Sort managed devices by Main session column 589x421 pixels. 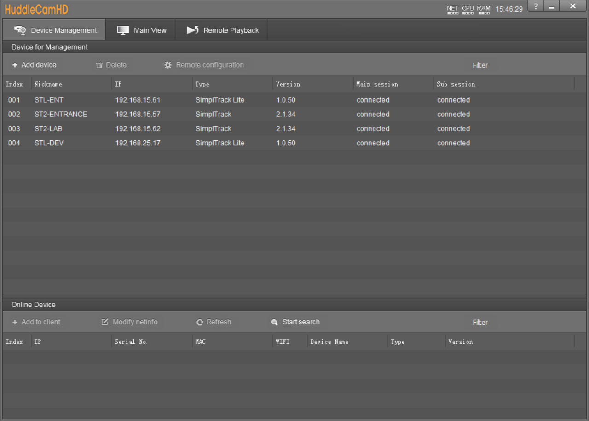(393, 84)
